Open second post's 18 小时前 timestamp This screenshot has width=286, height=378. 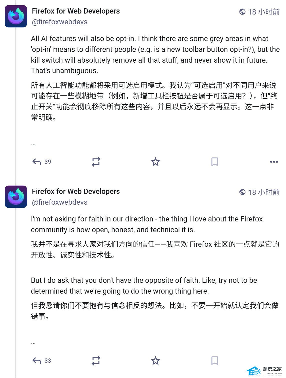[264, 192]
